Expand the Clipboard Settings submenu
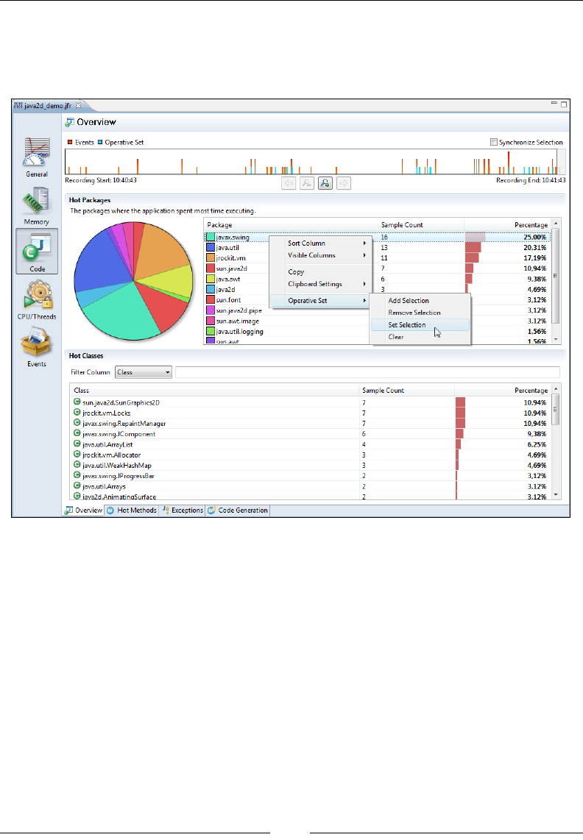The height and width of the screenshot is (840, 583). [321, 284]
